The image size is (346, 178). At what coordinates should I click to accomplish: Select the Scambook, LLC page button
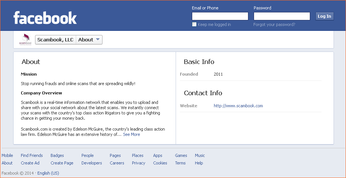[55, 40]
